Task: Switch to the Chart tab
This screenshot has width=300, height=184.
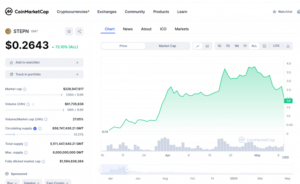Action: pyautogui.click(x=110, y=29)
